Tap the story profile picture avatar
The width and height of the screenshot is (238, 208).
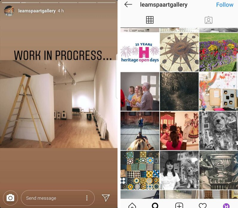(9, 11)
